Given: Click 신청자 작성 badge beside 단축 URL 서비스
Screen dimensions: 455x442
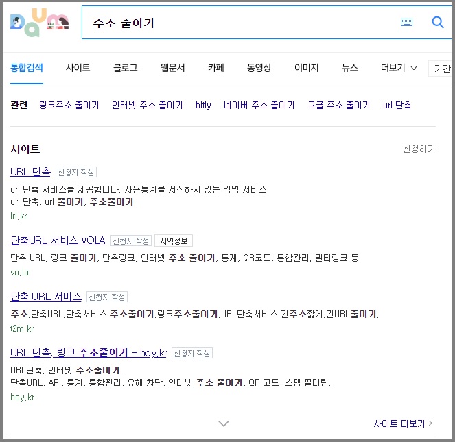Looking at the screenshot, I should tap(107, 297).
